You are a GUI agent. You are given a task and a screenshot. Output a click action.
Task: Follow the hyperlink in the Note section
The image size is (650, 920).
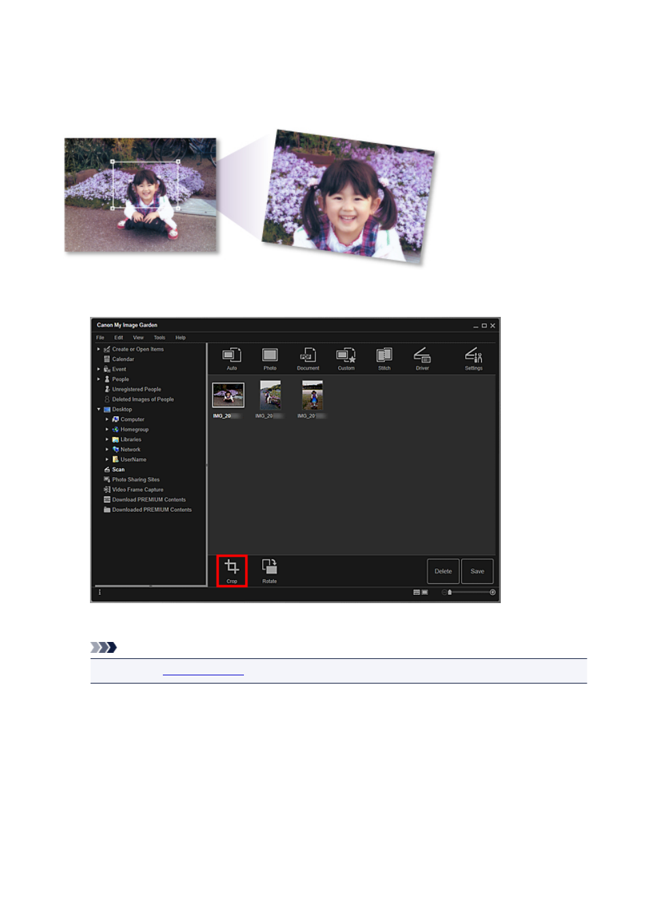coord(203,672)
